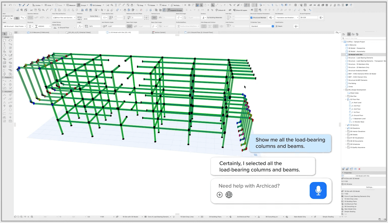Expand the 03 Sections folder
Image resolution: width=388 pixels, height=223 pixels.
346,125
